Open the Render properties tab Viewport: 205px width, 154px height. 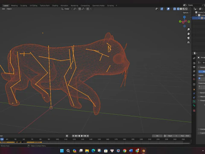194,63
